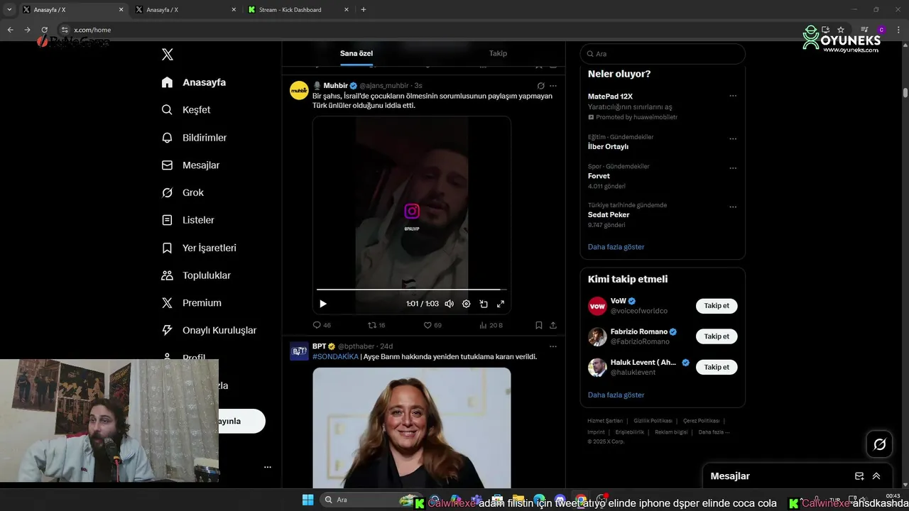Viewport: 909px width, 511px height.
Task: Like the Muhbir post
Action: (x=432, y=325)
